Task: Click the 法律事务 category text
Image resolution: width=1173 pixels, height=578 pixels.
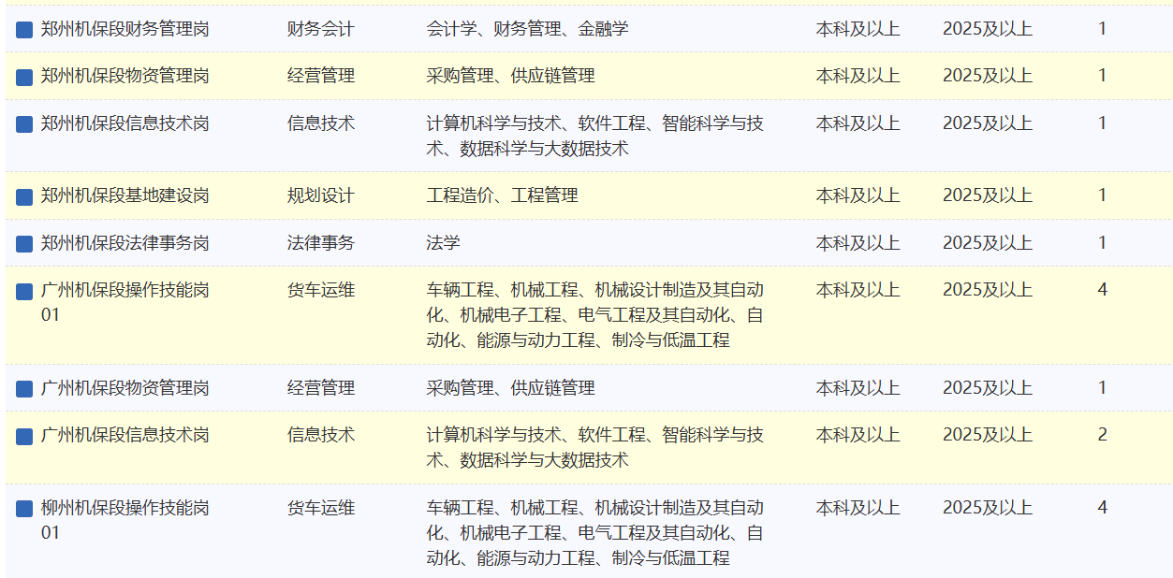Action: (320, 243)
